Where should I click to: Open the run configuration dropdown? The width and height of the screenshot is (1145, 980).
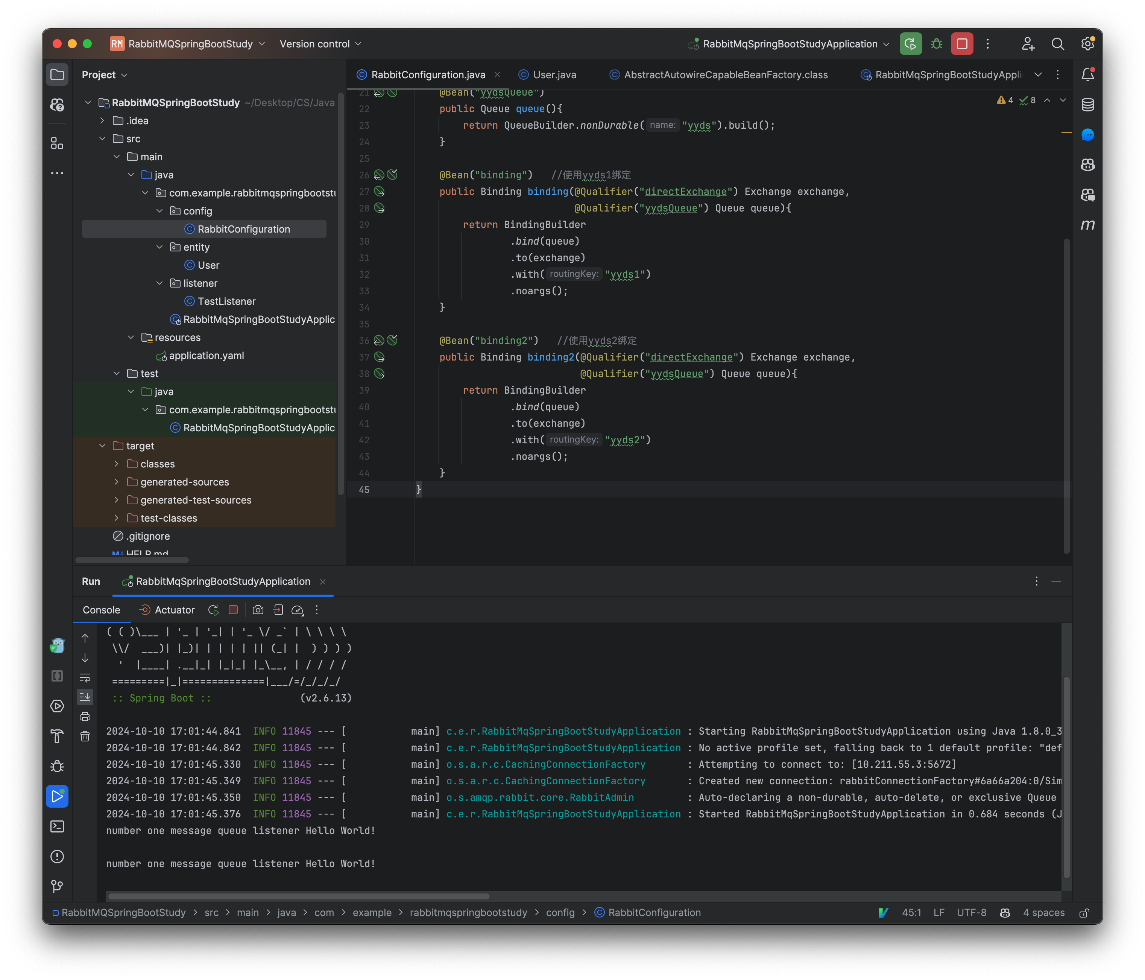tap(787, 44)
